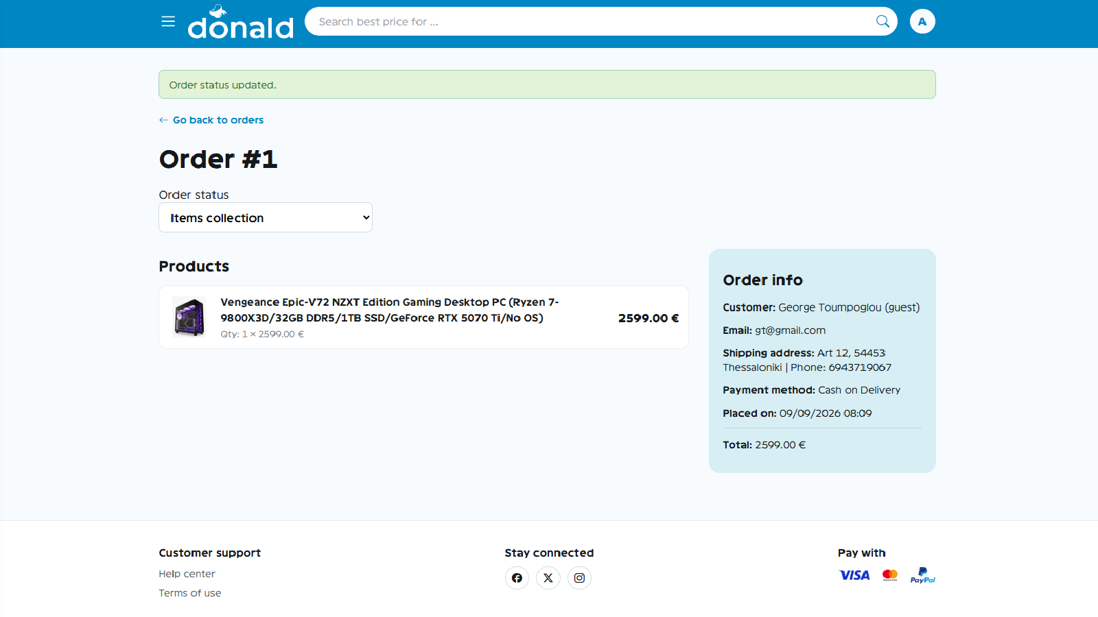
Task: Click the Qty: 1 × 2599.00 € text
Action: (x=262, y=335)
